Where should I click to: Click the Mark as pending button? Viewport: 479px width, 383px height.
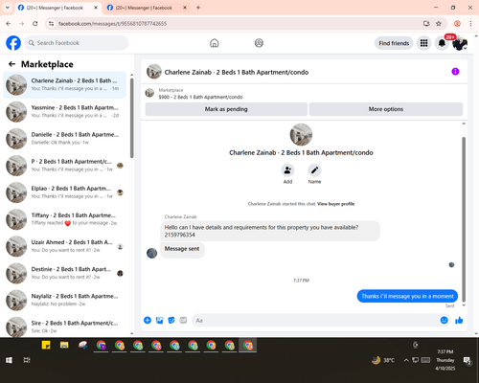click(x=226, y=109)
